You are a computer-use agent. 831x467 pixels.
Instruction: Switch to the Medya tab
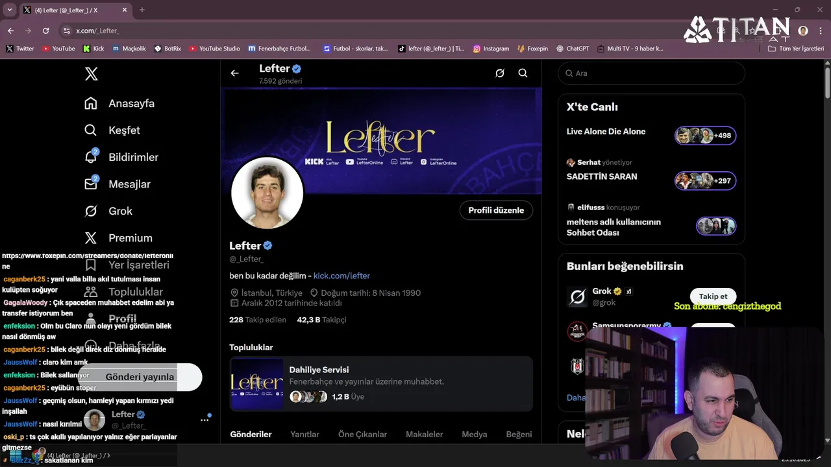(475, 435)
